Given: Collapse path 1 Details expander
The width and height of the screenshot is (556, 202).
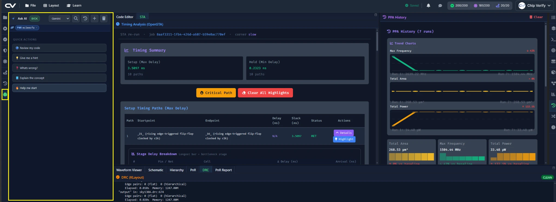Looking at the screenshot, I should tap(344, 133).
